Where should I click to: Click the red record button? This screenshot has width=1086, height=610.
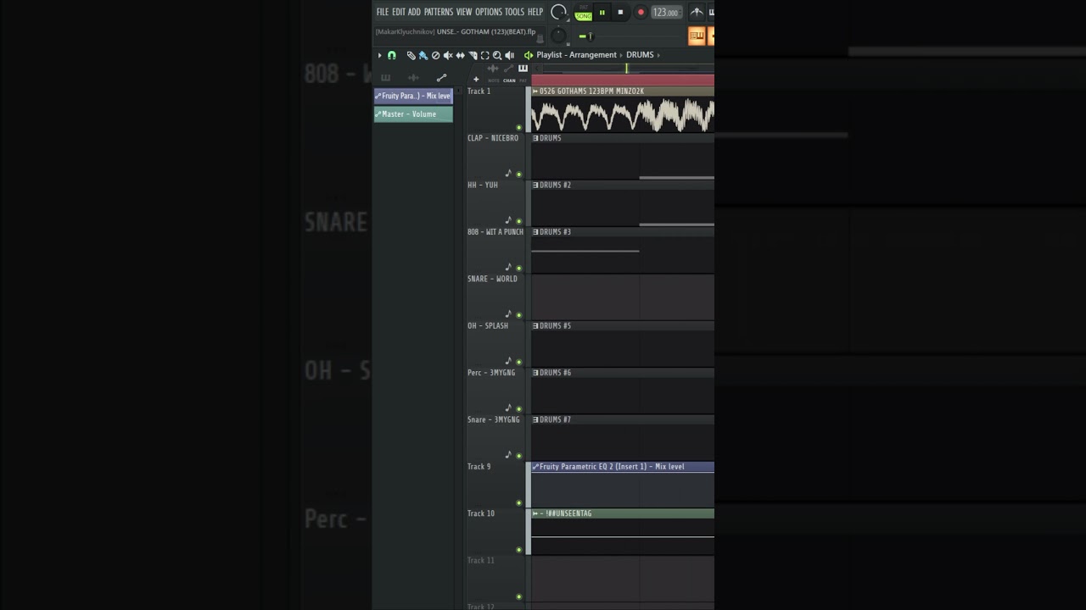(x=641, y=12)
